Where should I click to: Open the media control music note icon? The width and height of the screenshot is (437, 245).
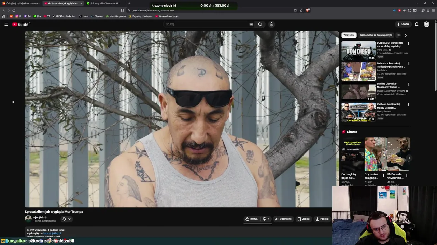coord(423,10)
